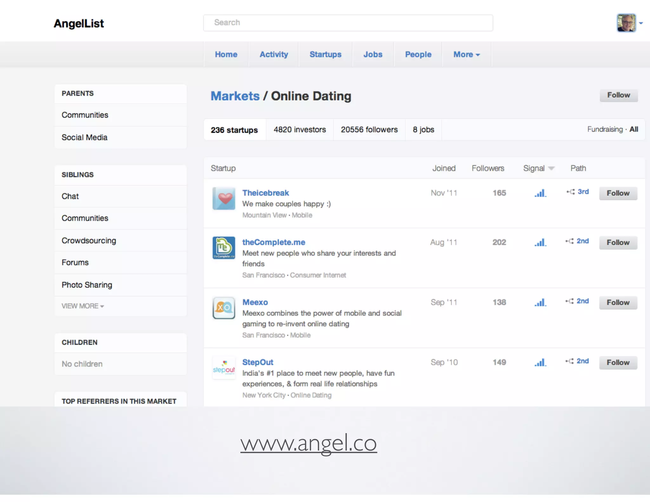The image size is (650, 502).
Task: Click the Theicebreak heart logo
Action: click(224, 198)
